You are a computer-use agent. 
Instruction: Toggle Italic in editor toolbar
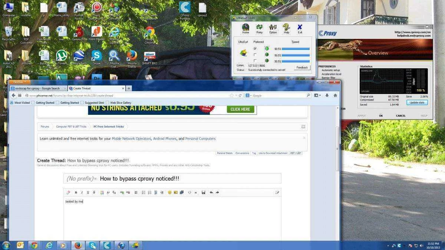coord(82,192)
